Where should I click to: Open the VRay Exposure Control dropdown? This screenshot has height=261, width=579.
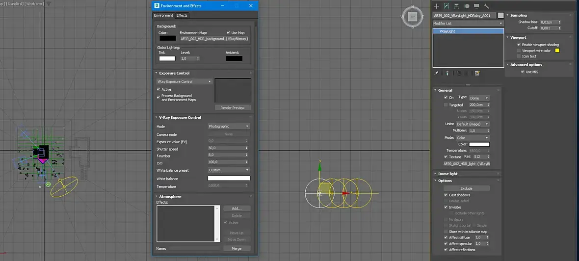tap(184, 81)
